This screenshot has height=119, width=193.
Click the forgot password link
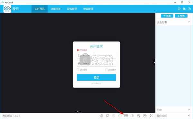tap(96, 84)
